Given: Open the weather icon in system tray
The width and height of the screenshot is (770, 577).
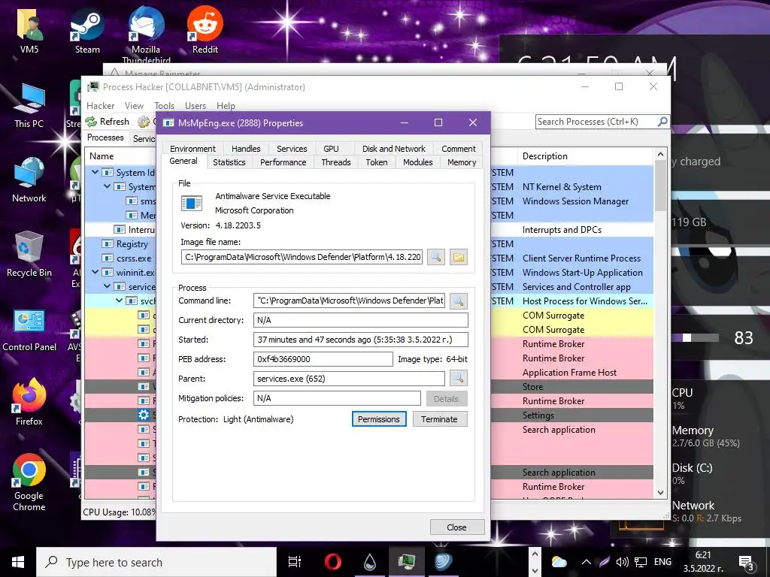Looking at the screenshot, I should pos(559,562).
